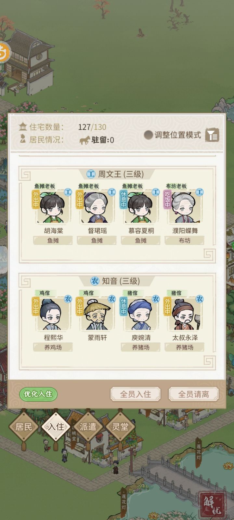Click the 全员入住 button
The image size is (234, 520).
pos(136,394)
